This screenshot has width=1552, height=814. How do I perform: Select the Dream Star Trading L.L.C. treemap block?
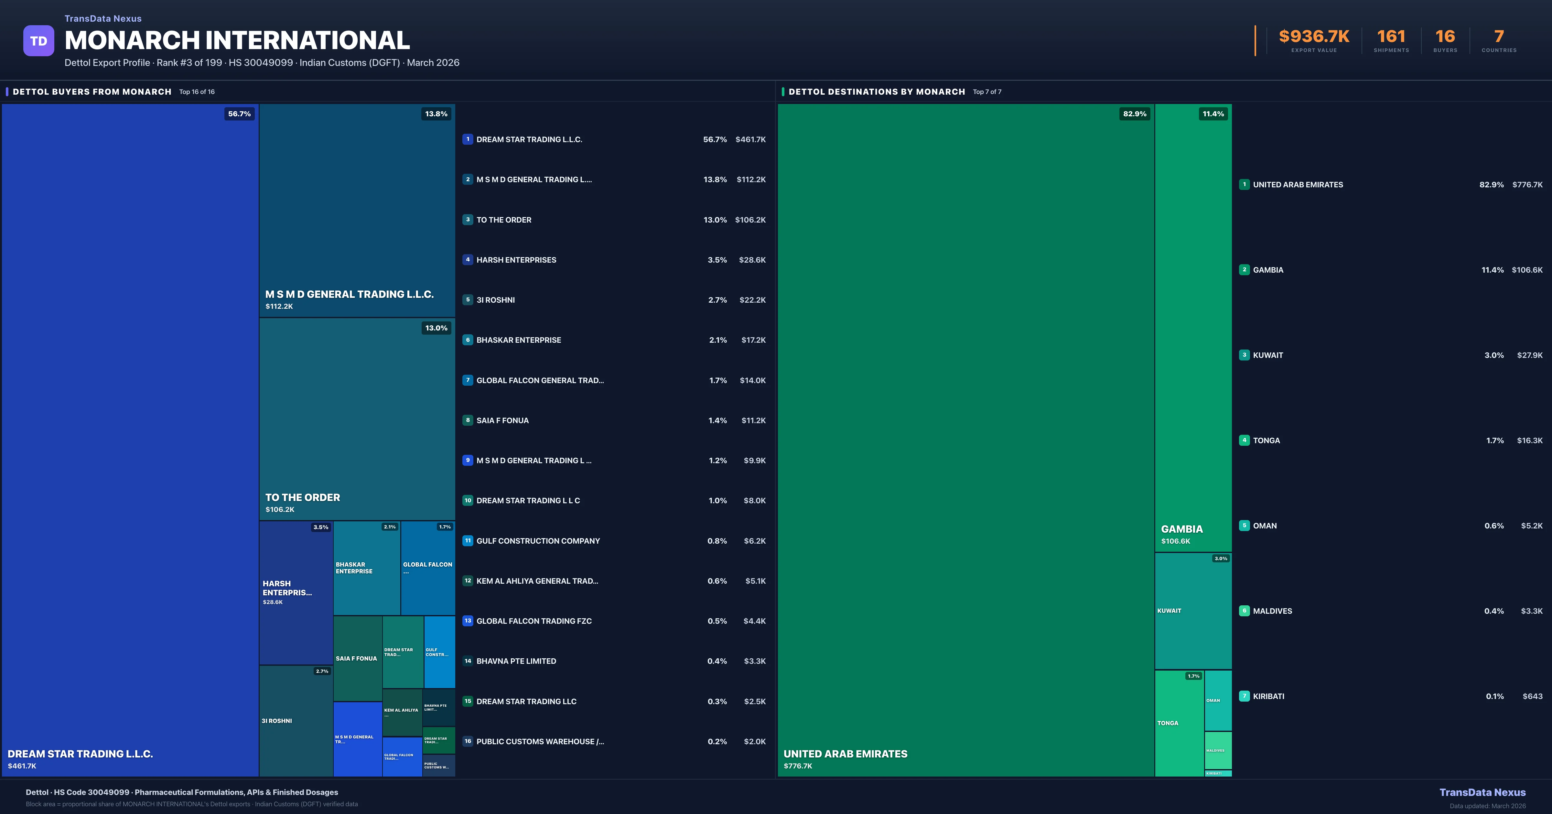(x=130, y=440)
